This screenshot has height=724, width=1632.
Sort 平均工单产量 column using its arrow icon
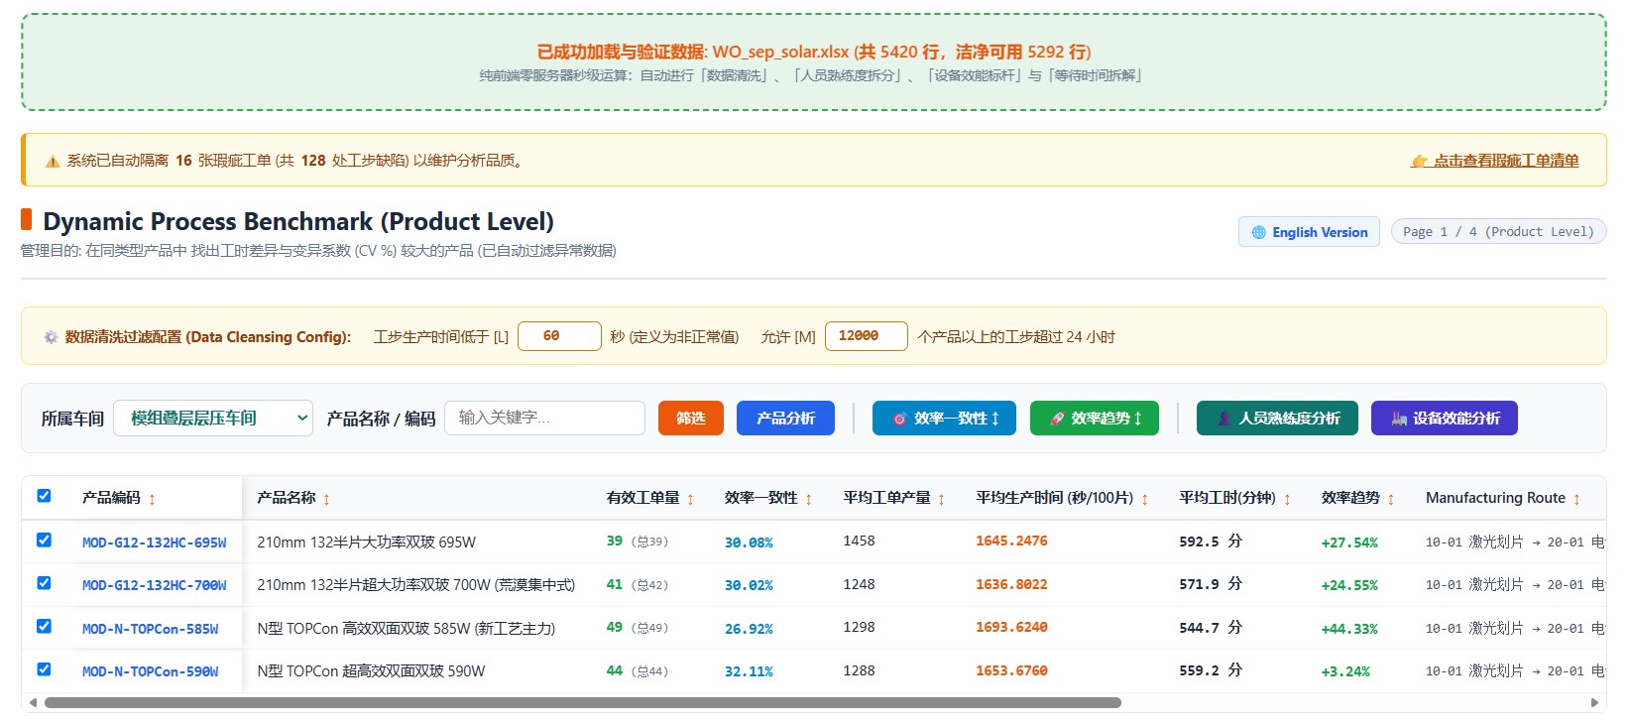click(941, 499)
